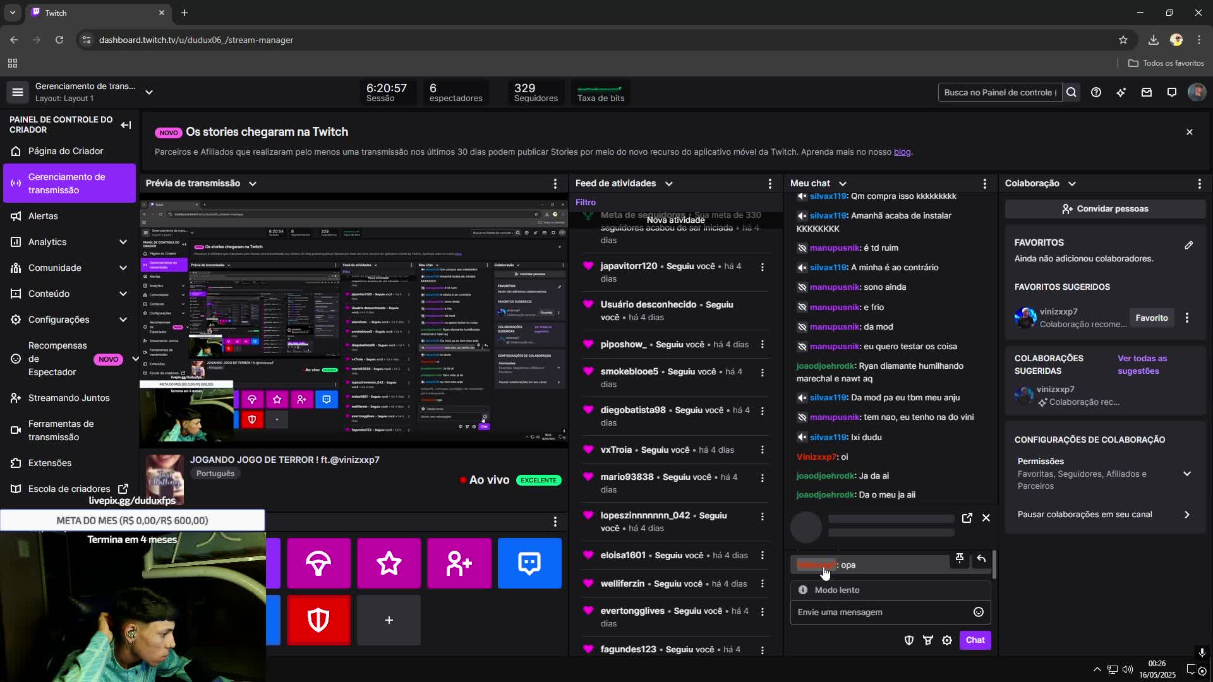1213x682 pixels.
Task: Open Activity Feed panel options menu
Action: (769, 184)
